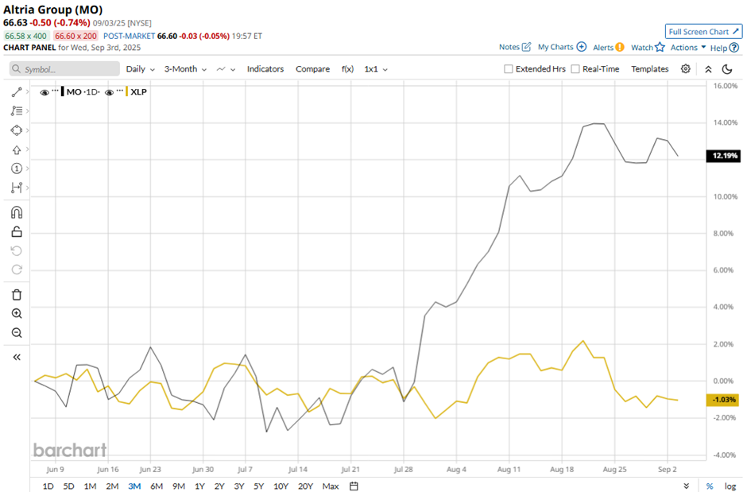This screenshot has width=747, height=492.
Task: Select the measure/range tool
Action: [16, 188]
